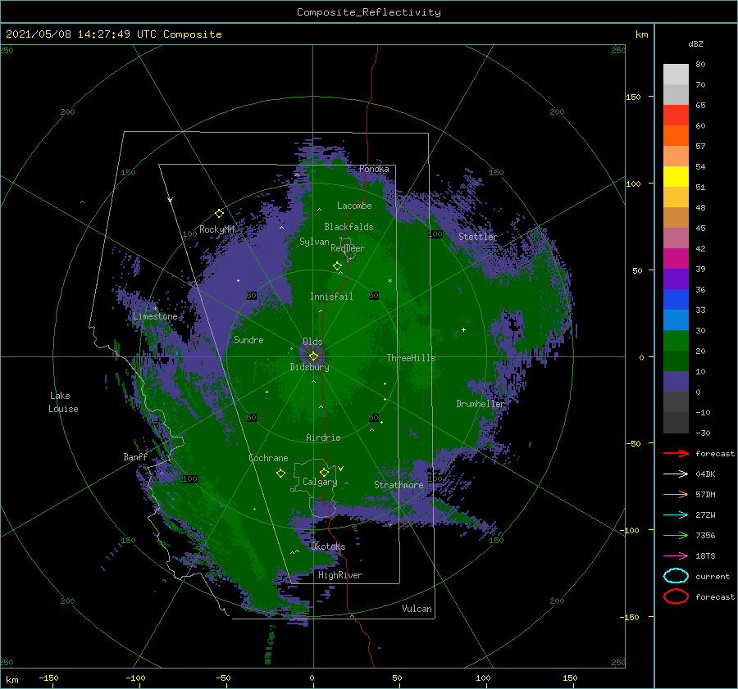Click the green 7356 arrow icon

pos(676,535)
